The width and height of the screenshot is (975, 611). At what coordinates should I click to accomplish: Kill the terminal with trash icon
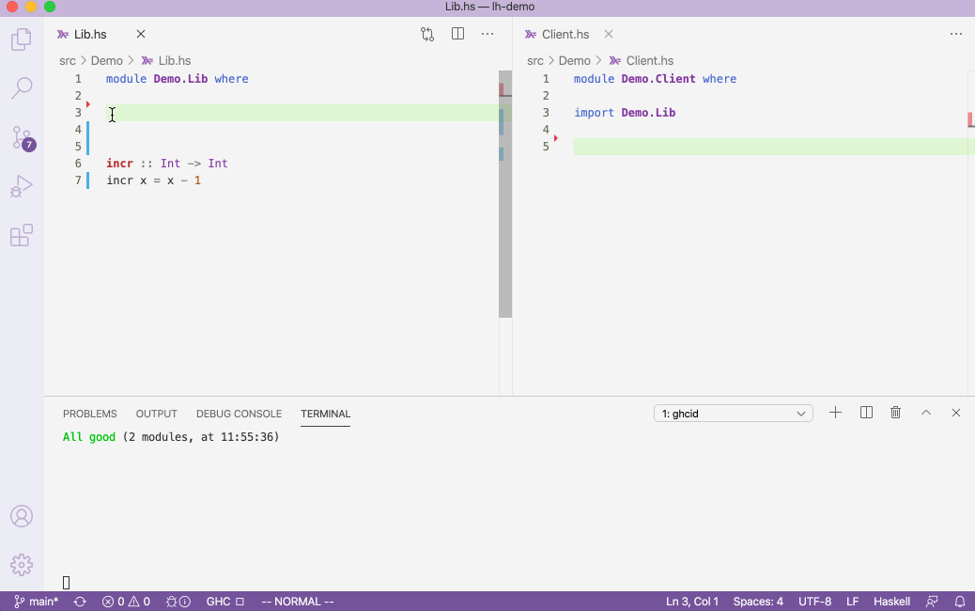point(895,413)
